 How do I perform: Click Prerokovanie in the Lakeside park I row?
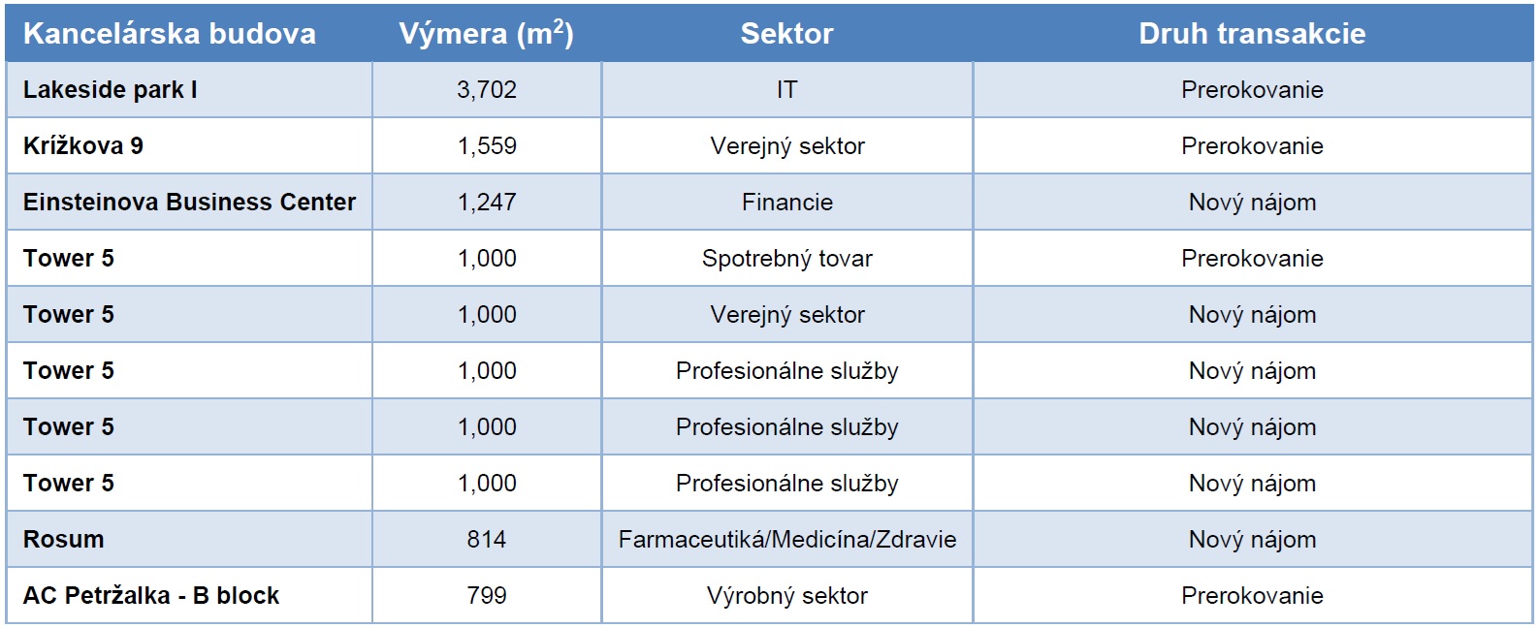pyautogui.click(x=1252, y=90)
